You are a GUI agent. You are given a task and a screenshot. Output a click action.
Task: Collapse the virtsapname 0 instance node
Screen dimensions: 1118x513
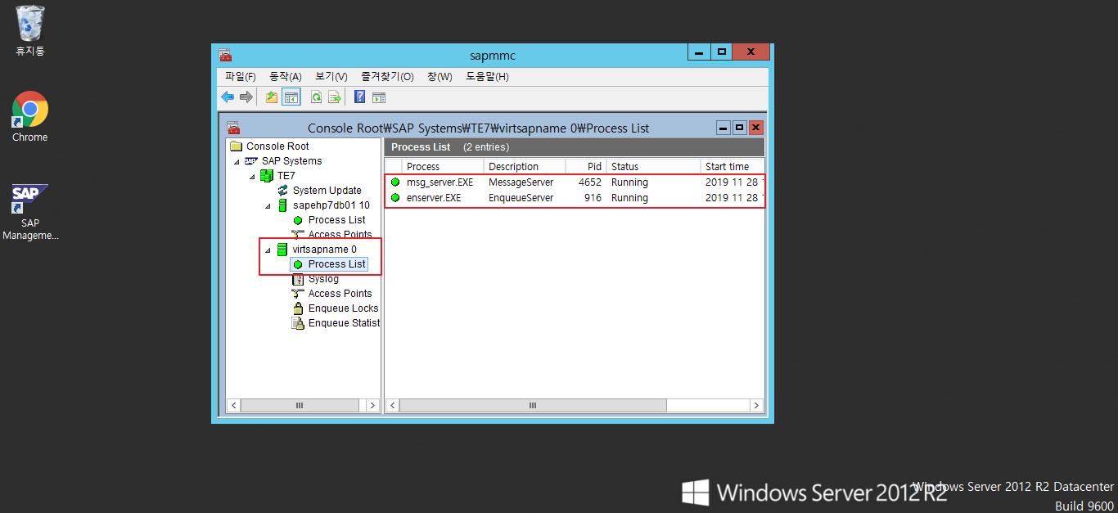[268, 250]
